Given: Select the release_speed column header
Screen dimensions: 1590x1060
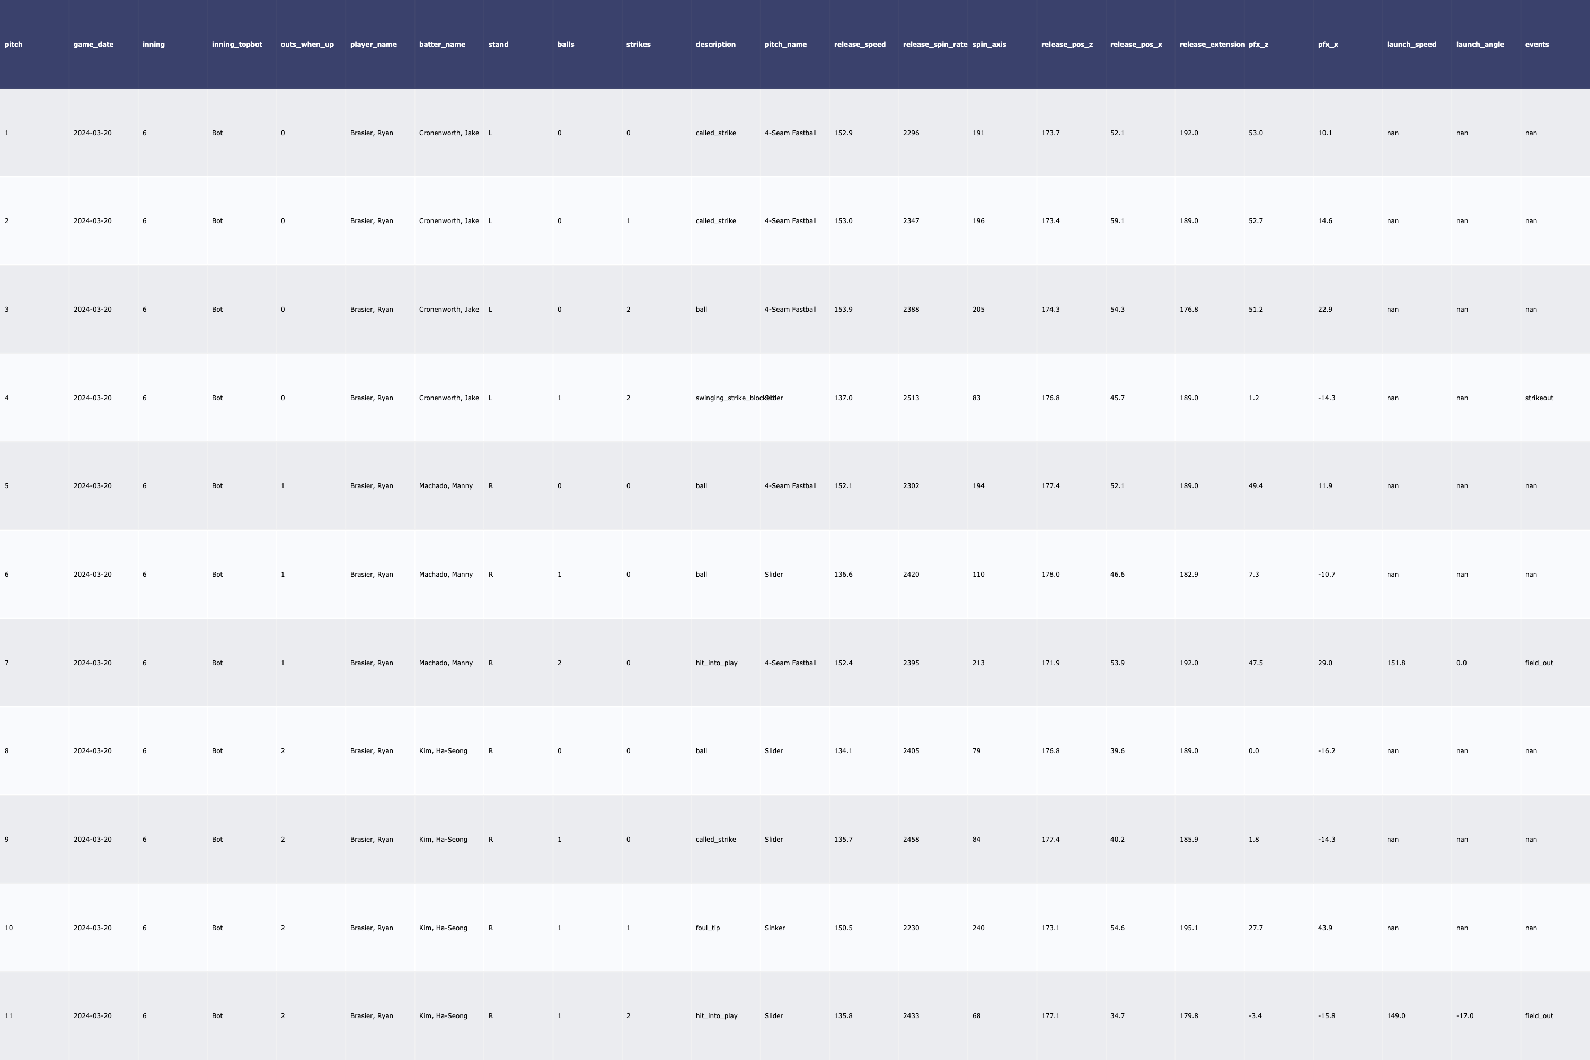Looking at the screenshot, I should [x=859, y=45].
